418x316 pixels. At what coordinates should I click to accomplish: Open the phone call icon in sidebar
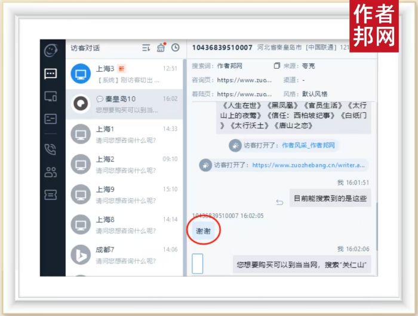[51, 149]
